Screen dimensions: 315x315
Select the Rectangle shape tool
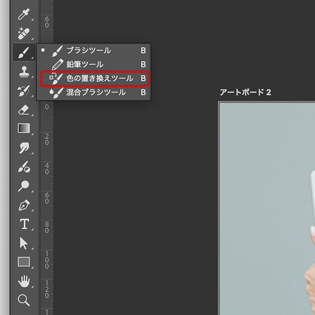click(x=24, y=261)
